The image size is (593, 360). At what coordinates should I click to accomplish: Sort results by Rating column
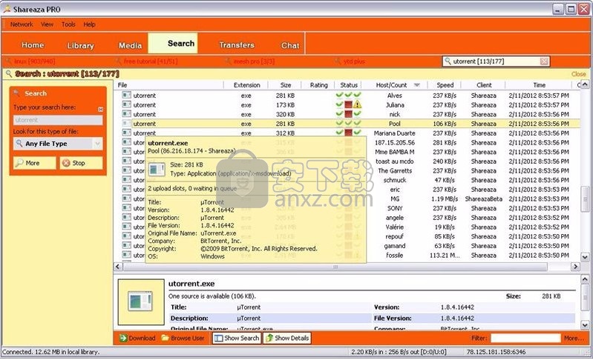(318, 85)
